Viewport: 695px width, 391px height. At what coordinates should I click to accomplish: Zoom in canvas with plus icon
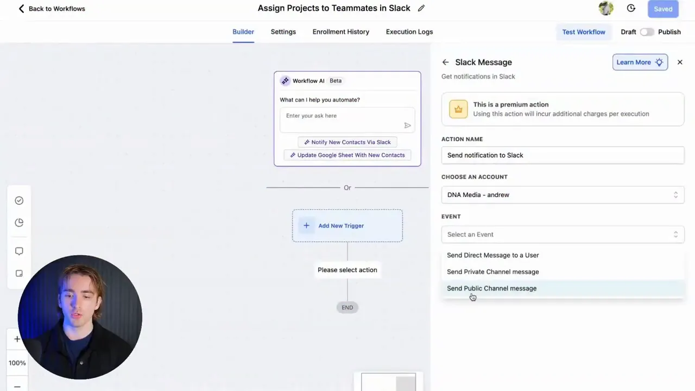click(x=17, y=339)
